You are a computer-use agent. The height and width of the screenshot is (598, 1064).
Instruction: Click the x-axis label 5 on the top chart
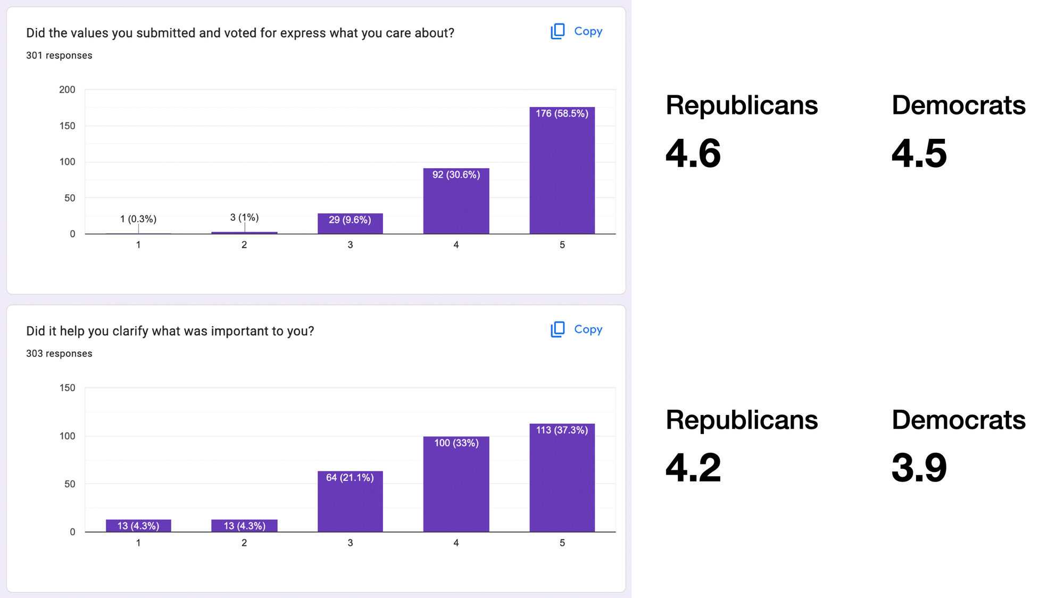pyautogui.click(x=562, y=245)
